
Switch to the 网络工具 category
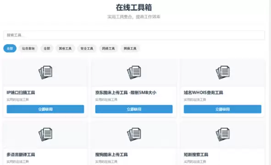108,48
